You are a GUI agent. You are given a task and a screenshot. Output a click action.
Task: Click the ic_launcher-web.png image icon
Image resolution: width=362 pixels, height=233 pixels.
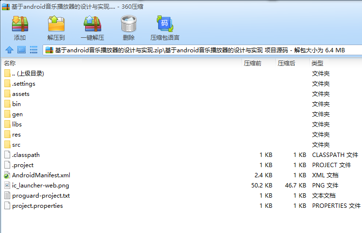click(x=7, y=185)
